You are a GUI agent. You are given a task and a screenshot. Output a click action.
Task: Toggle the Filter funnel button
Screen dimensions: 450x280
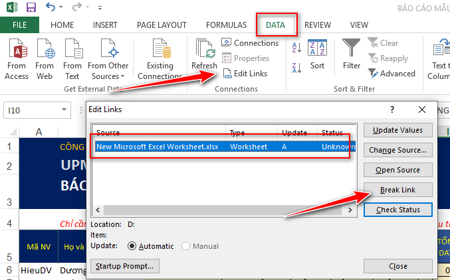[x=351, y=54]
